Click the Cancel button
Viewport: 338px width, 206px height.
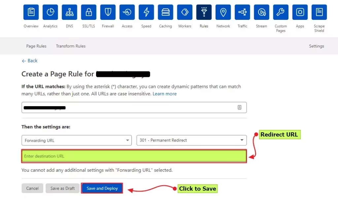click(x=32, y=188)
